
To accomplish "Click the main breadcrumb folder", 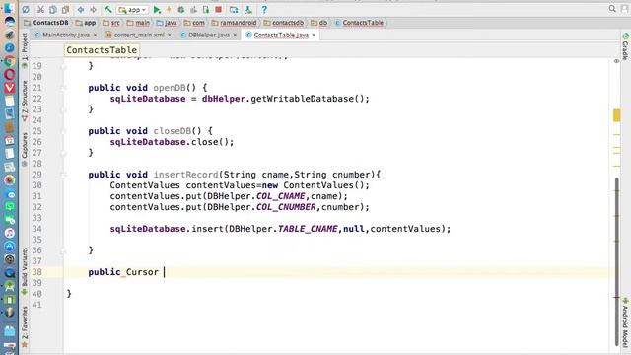I will coord(138,23).
